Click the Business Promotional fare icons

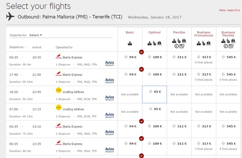204,43
